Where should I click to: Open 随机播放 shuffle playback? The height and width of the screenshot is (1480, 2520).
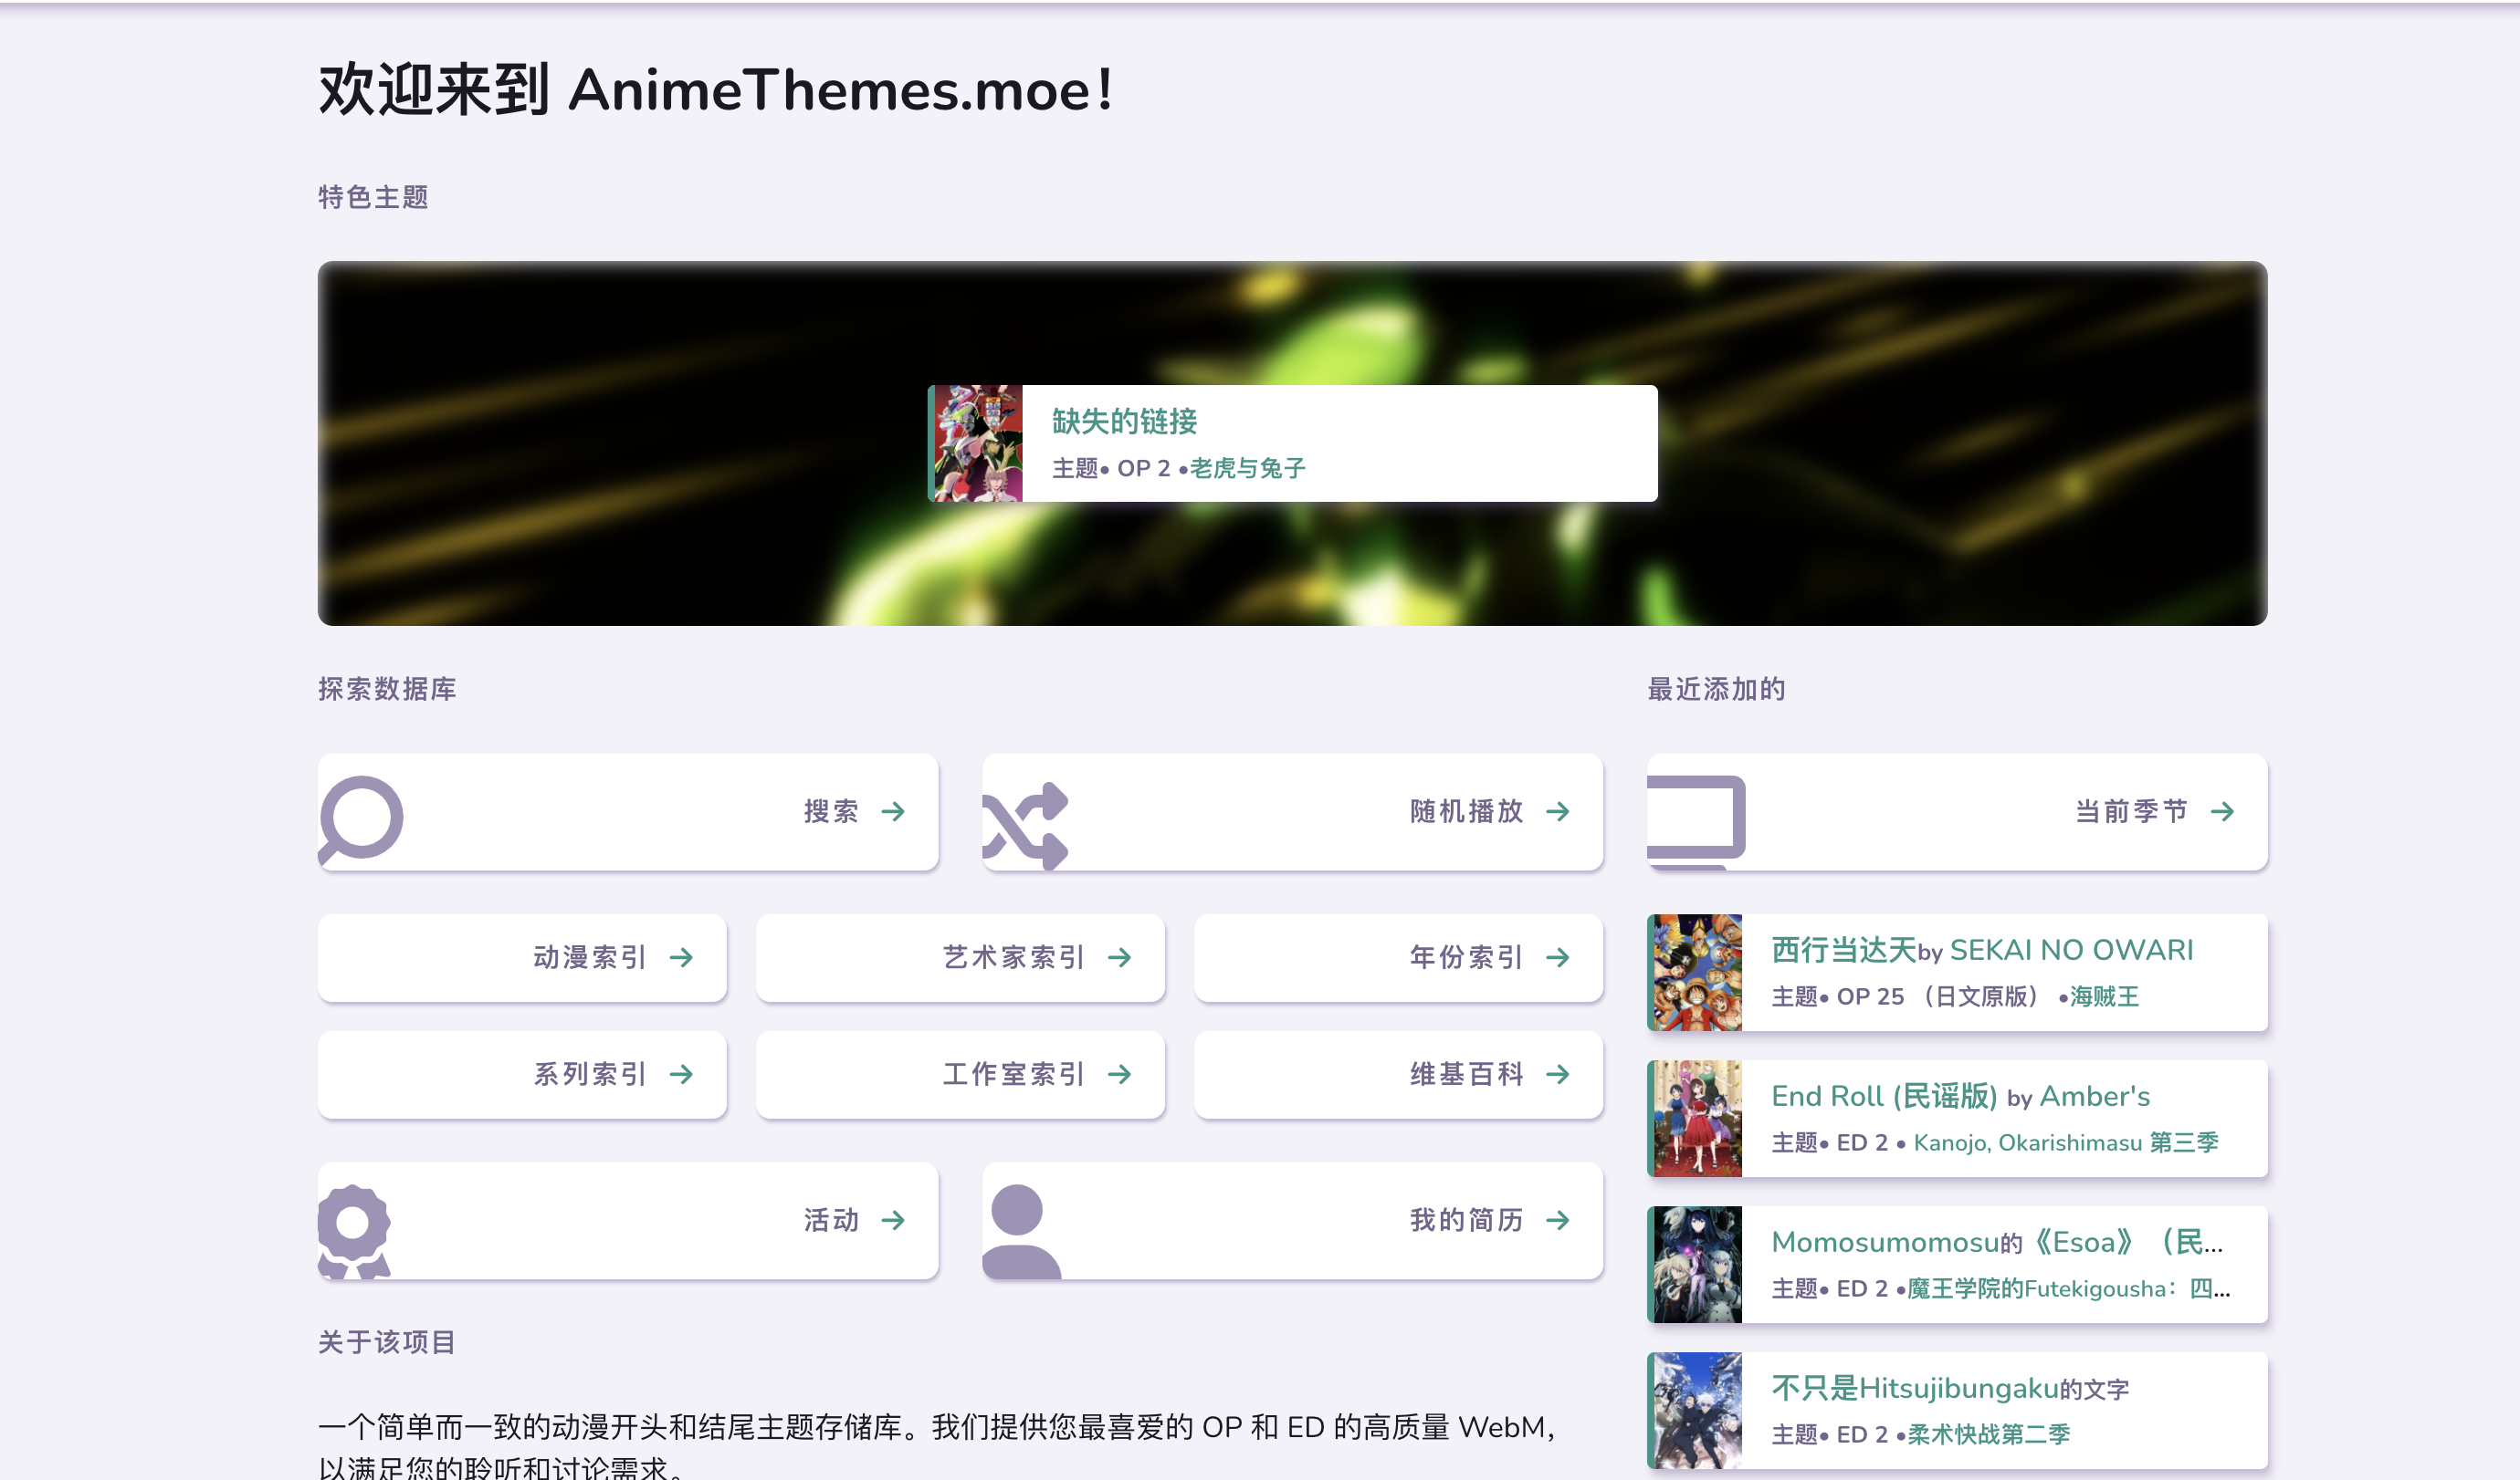click(1292, 812)
